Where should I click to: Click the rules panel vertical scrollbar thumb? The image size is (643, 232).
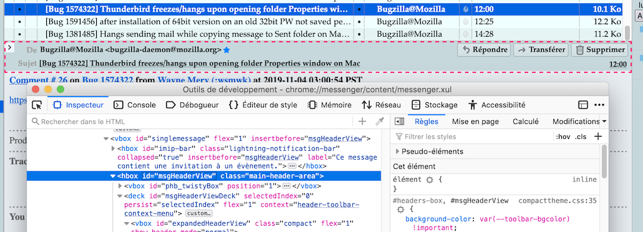tap(604, 161)
